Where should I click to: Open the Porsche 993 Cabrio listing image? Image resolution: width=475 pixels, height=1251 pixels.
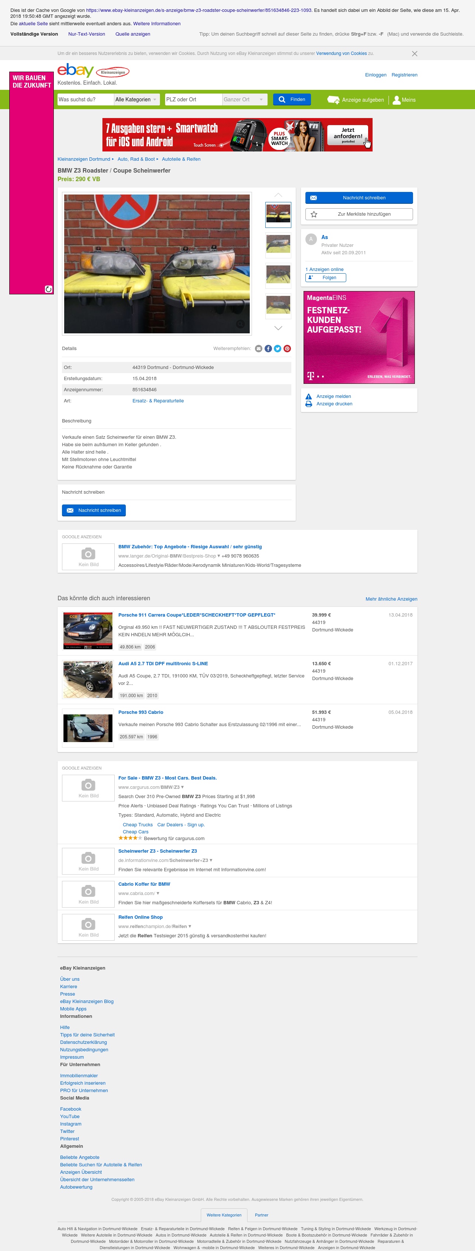88,728
